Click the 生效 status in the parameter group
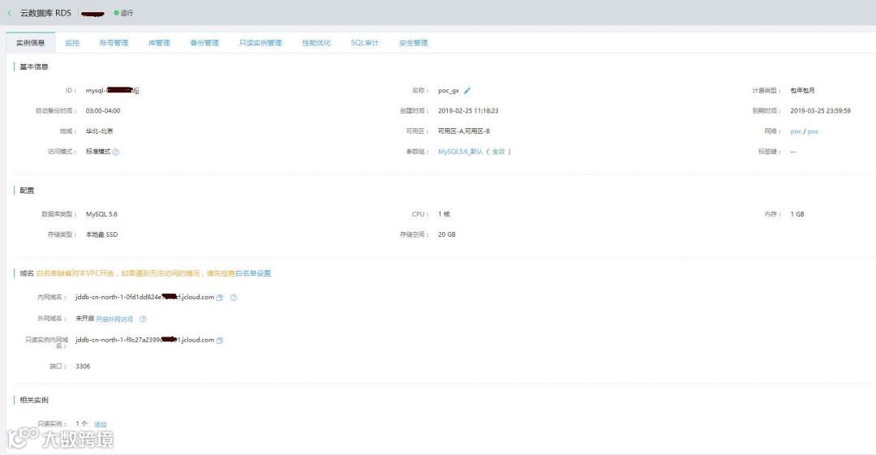Image resolution: width=876 pixels, height=455 pixels. 498,152
